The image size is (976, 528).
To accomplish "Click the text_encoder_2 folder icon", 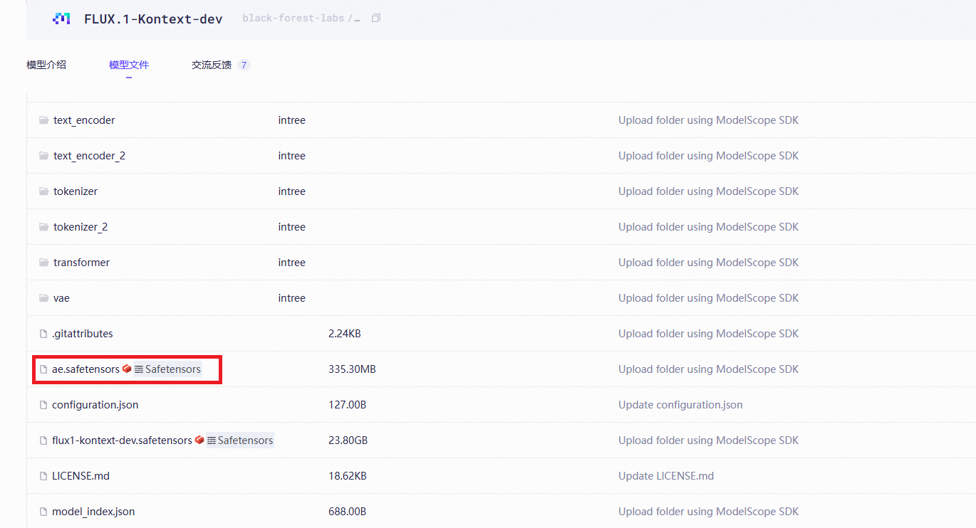I will click(44, 156).
